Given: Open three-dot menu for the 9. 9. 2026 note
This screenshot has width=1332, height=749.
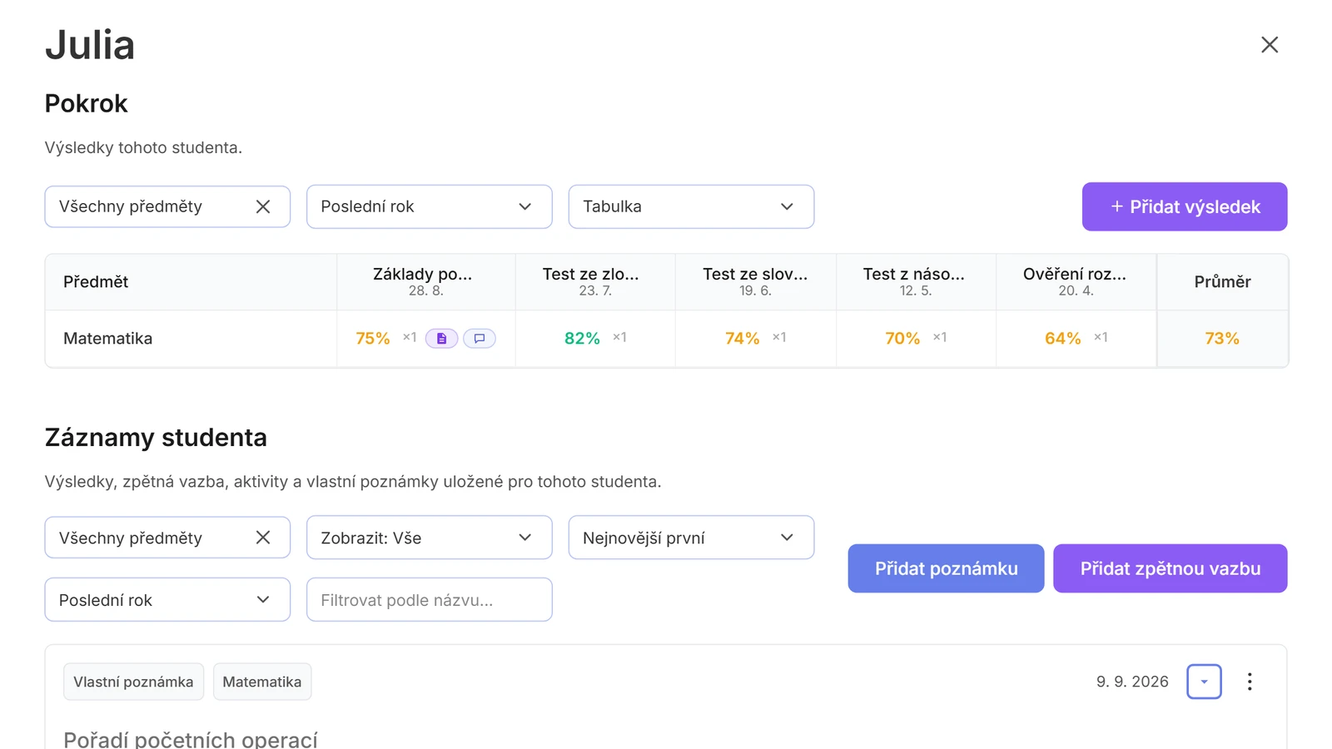Looking at the screenshot, I should (x=1250, y=682).
